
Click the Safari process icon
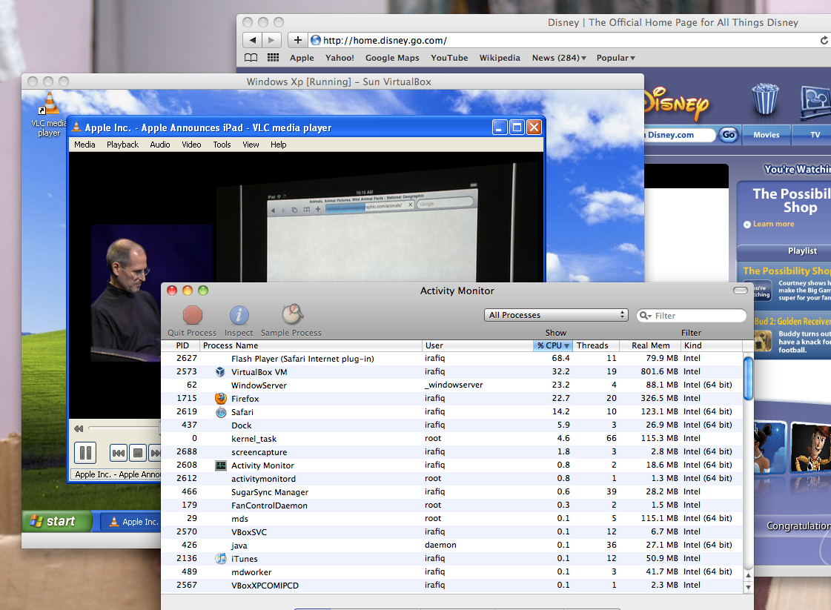[220, 412]
